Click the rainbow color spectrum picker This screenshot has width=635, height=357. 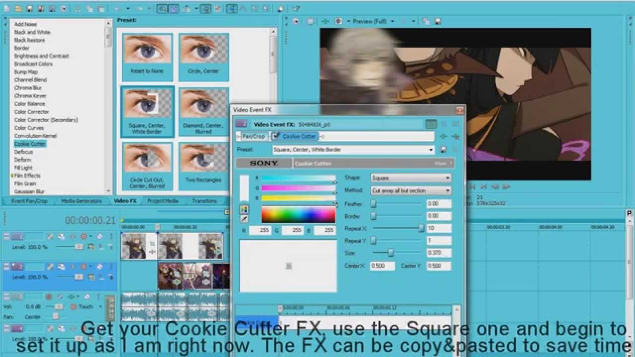(298, 214)
